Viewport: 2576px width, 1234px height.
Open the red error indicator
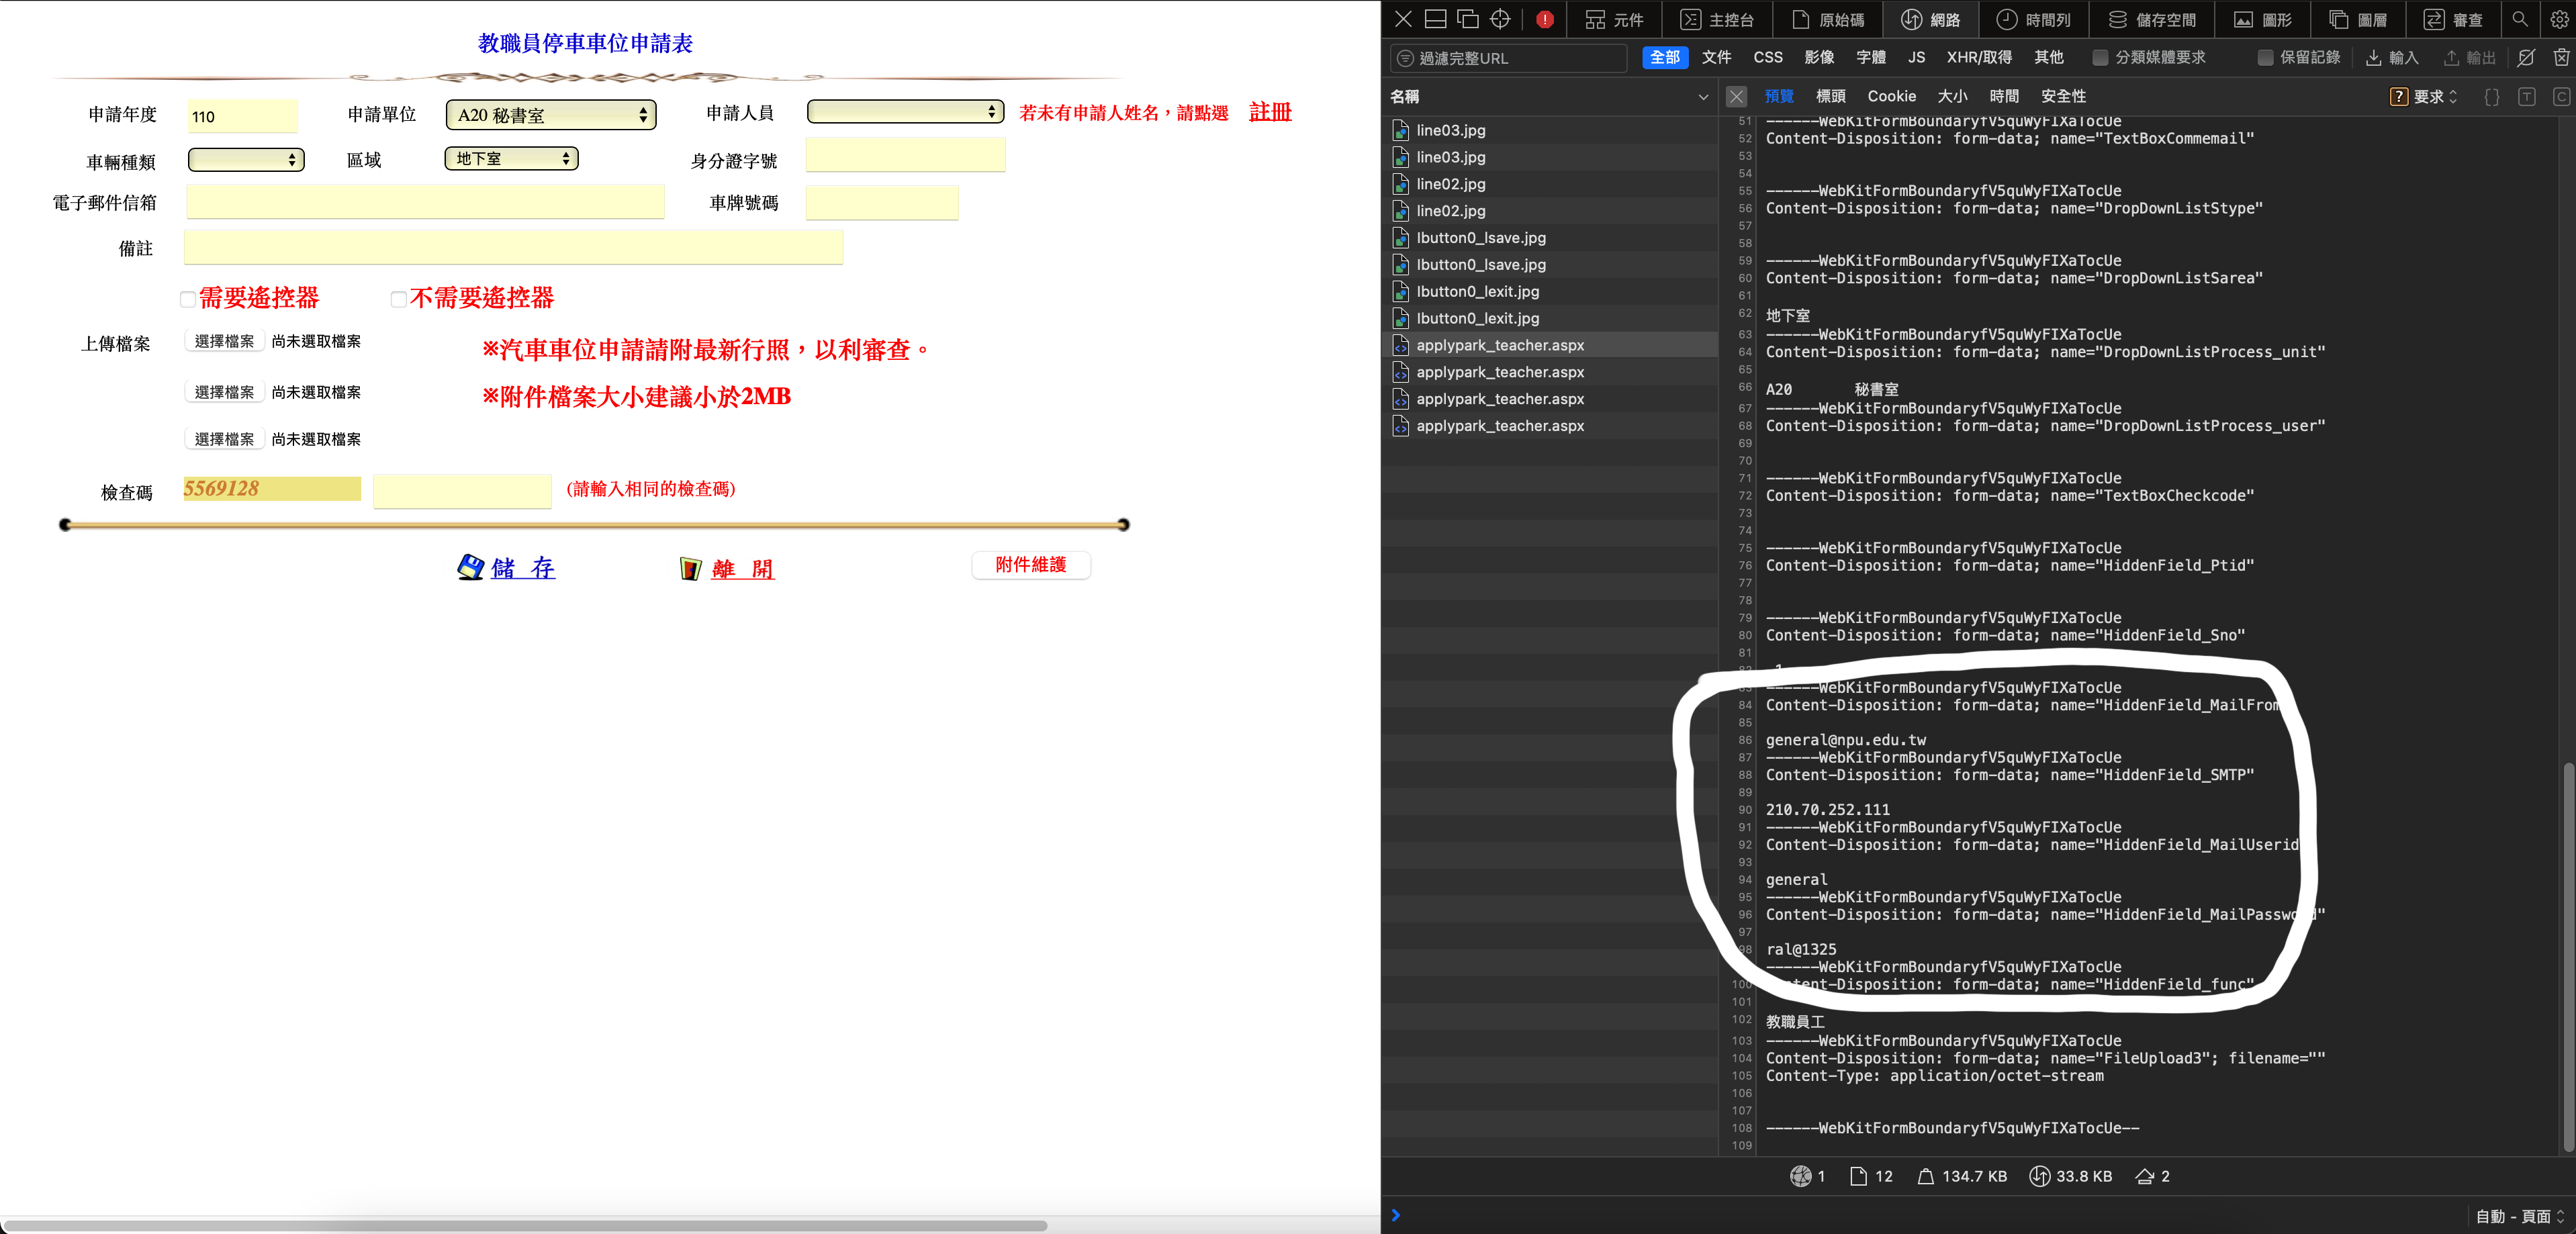coord(1545,19)
